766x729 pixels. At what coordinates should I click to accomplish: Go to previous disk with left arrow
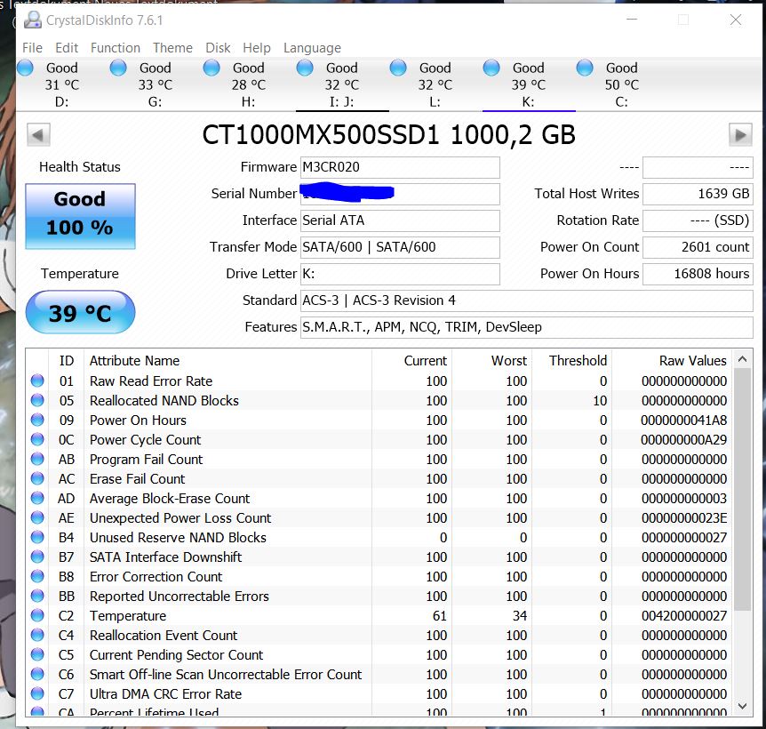pos(38,135)
